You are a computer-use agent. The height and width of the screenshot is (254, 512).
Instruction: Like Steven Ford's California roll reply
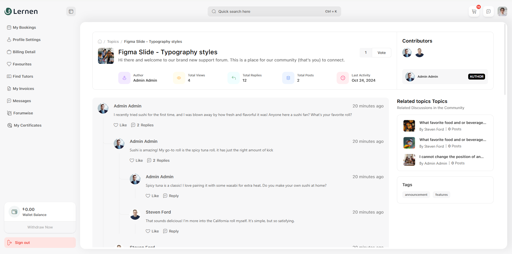click(152, 231)
